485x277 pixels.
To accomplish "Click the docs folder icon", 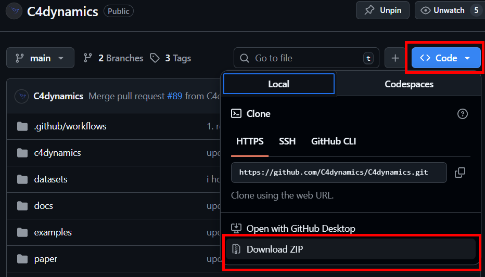I will (x=22, y=206).
